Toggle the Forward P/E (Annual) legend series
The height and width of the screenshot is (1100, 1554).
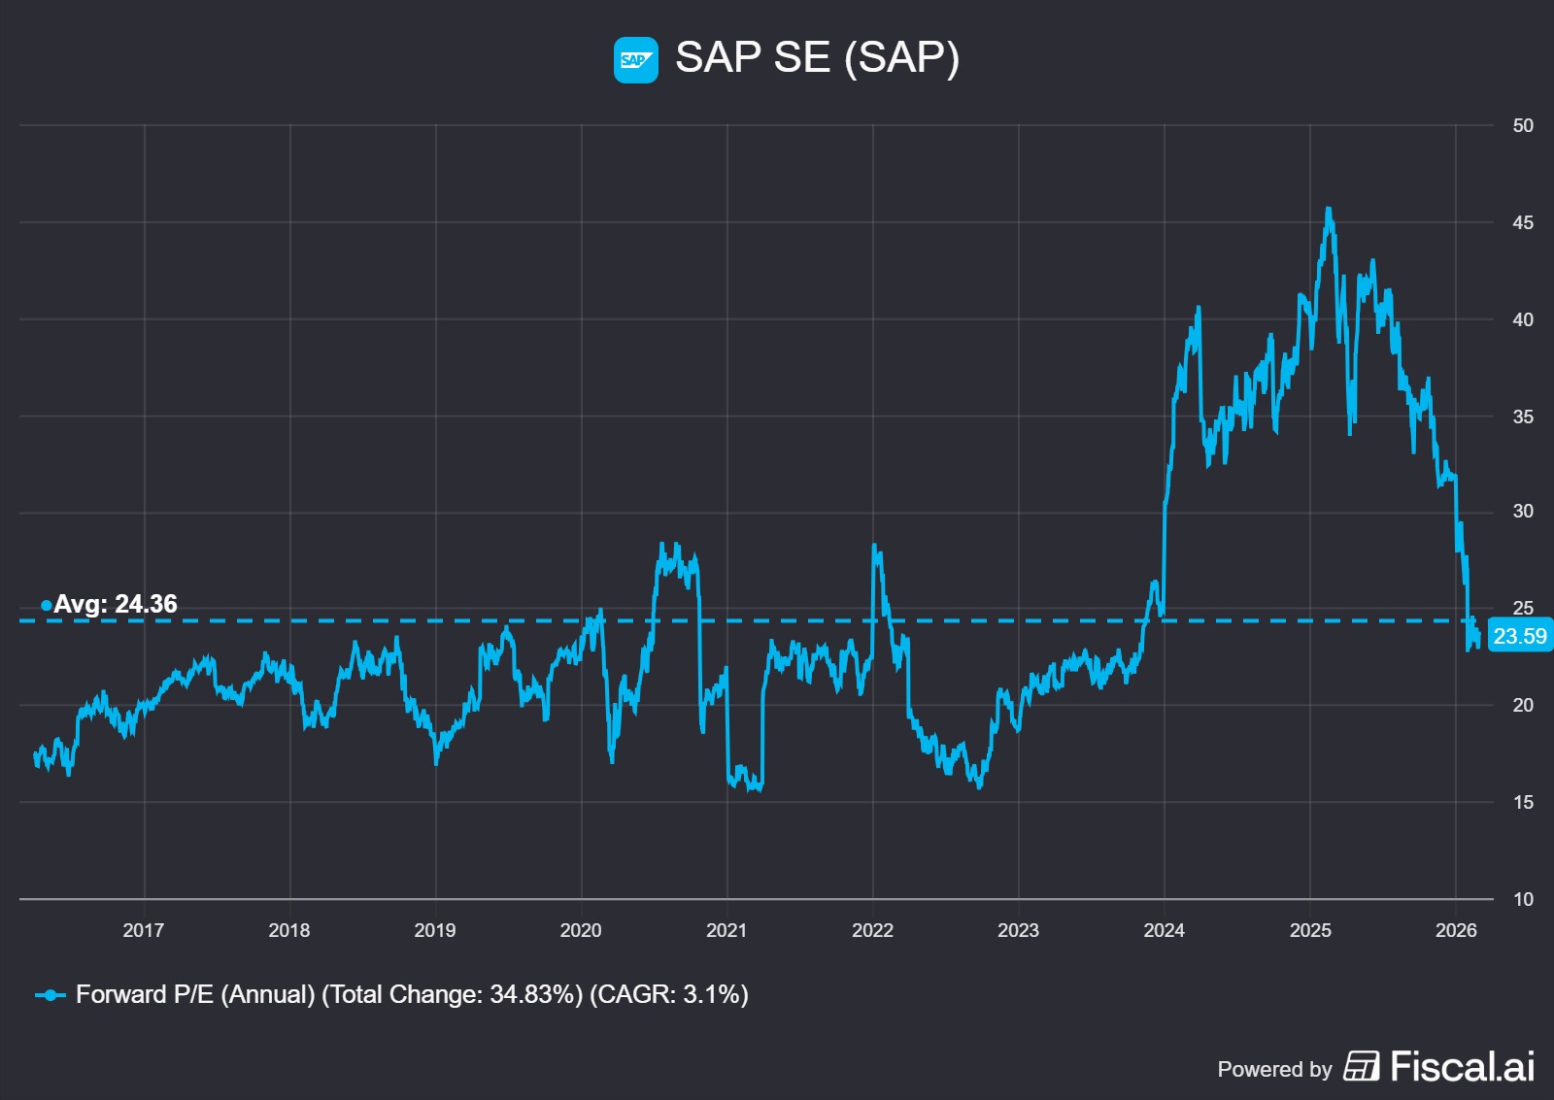411,994
